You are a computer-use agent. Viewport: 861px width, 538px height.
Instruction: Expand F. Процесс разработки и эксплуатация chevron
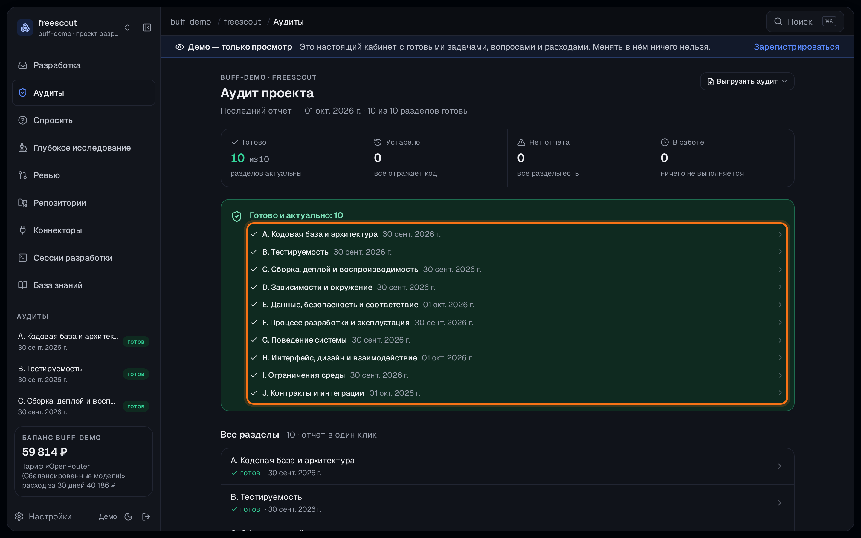tap(780, 322)
